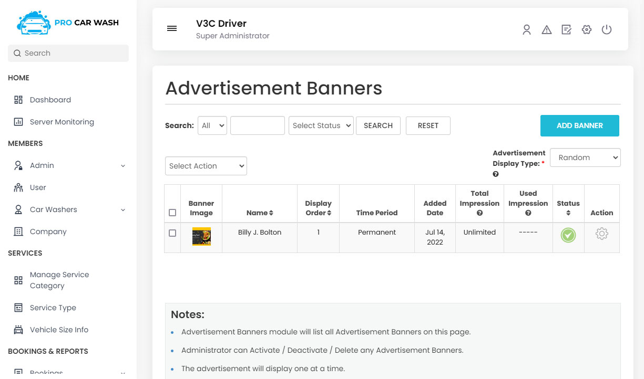Click the power logout icon

(x=607, y=29)
